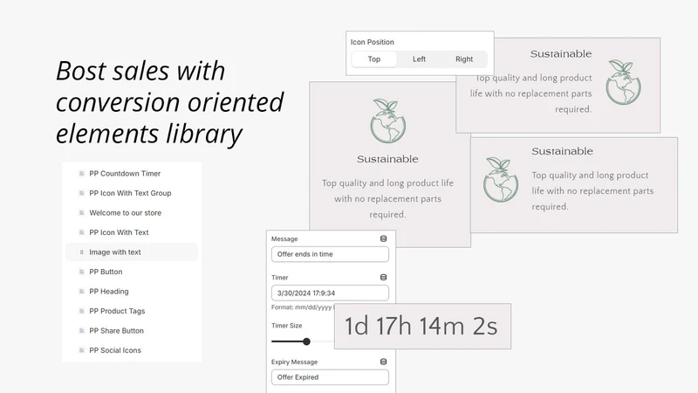Open PP Icon With Text Group element
This screenshot has width=698, height=393.
[132, 193]
